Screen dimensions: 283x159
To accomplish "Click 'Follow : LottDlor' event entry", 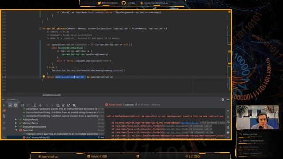I will click(250, 134).
